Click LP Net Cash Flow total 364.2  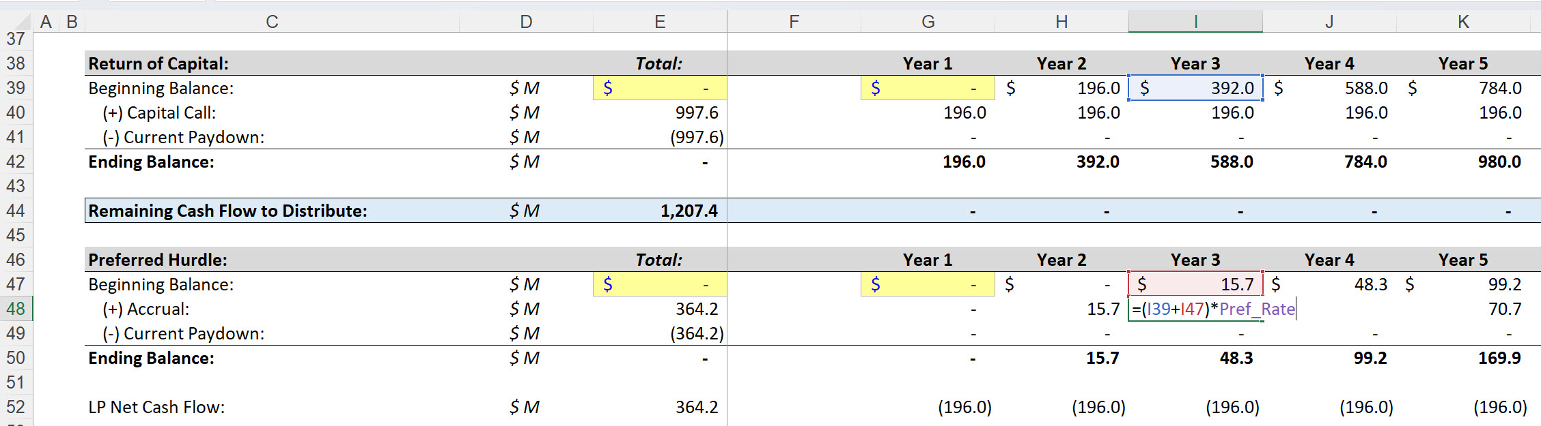tap(697, 407)
